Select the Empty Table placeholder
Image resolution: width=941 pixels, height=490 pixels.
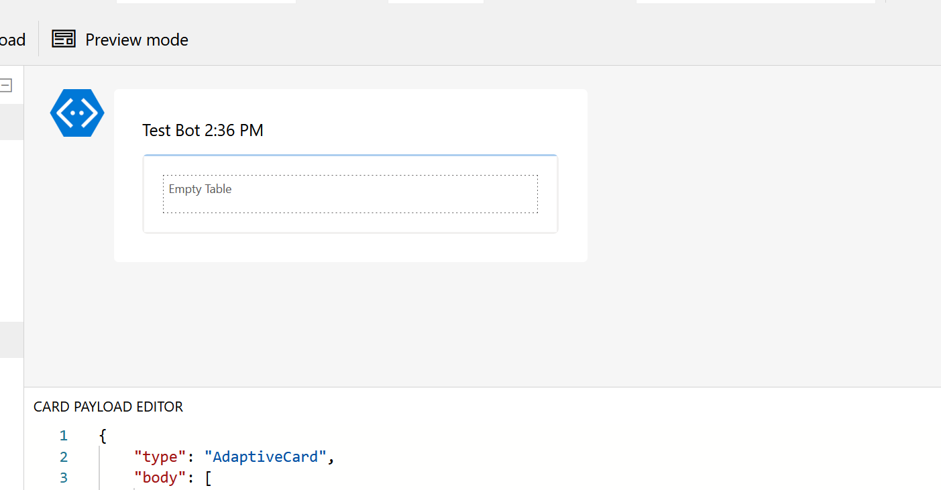pyautogui.click(x=350, y=194)
